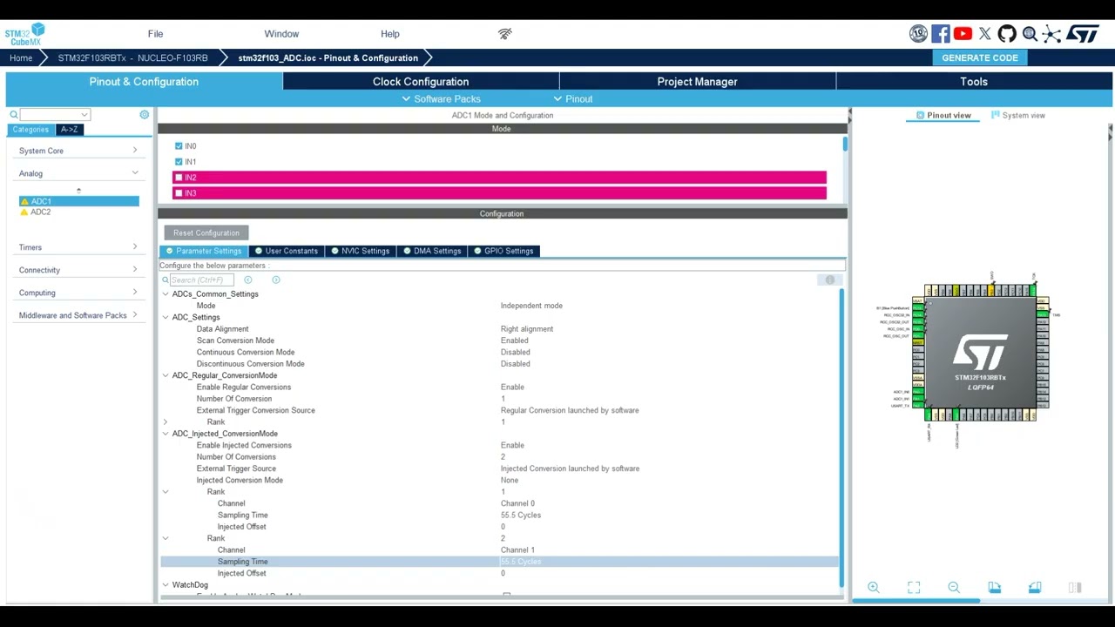Switch to System view
1115x627 pixels.
click(x=1017, y=115)
